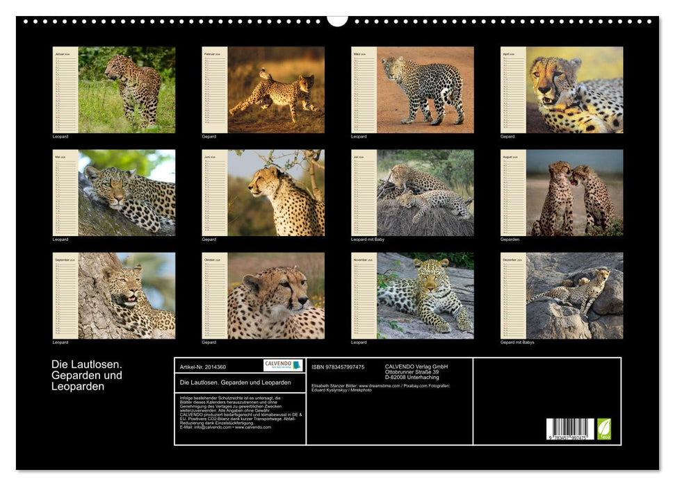Open the Februar running cheetah image

pyautogui.click(x=278, y=90)
